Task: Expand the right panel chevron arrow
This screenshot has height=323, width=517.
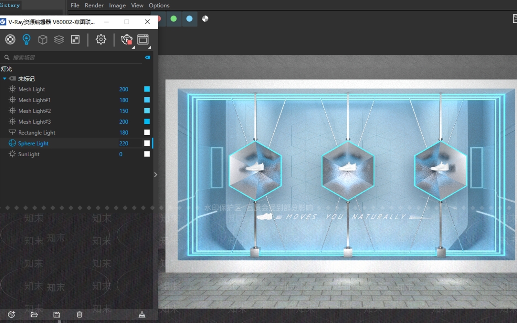Action: click(x=155, y=175)
